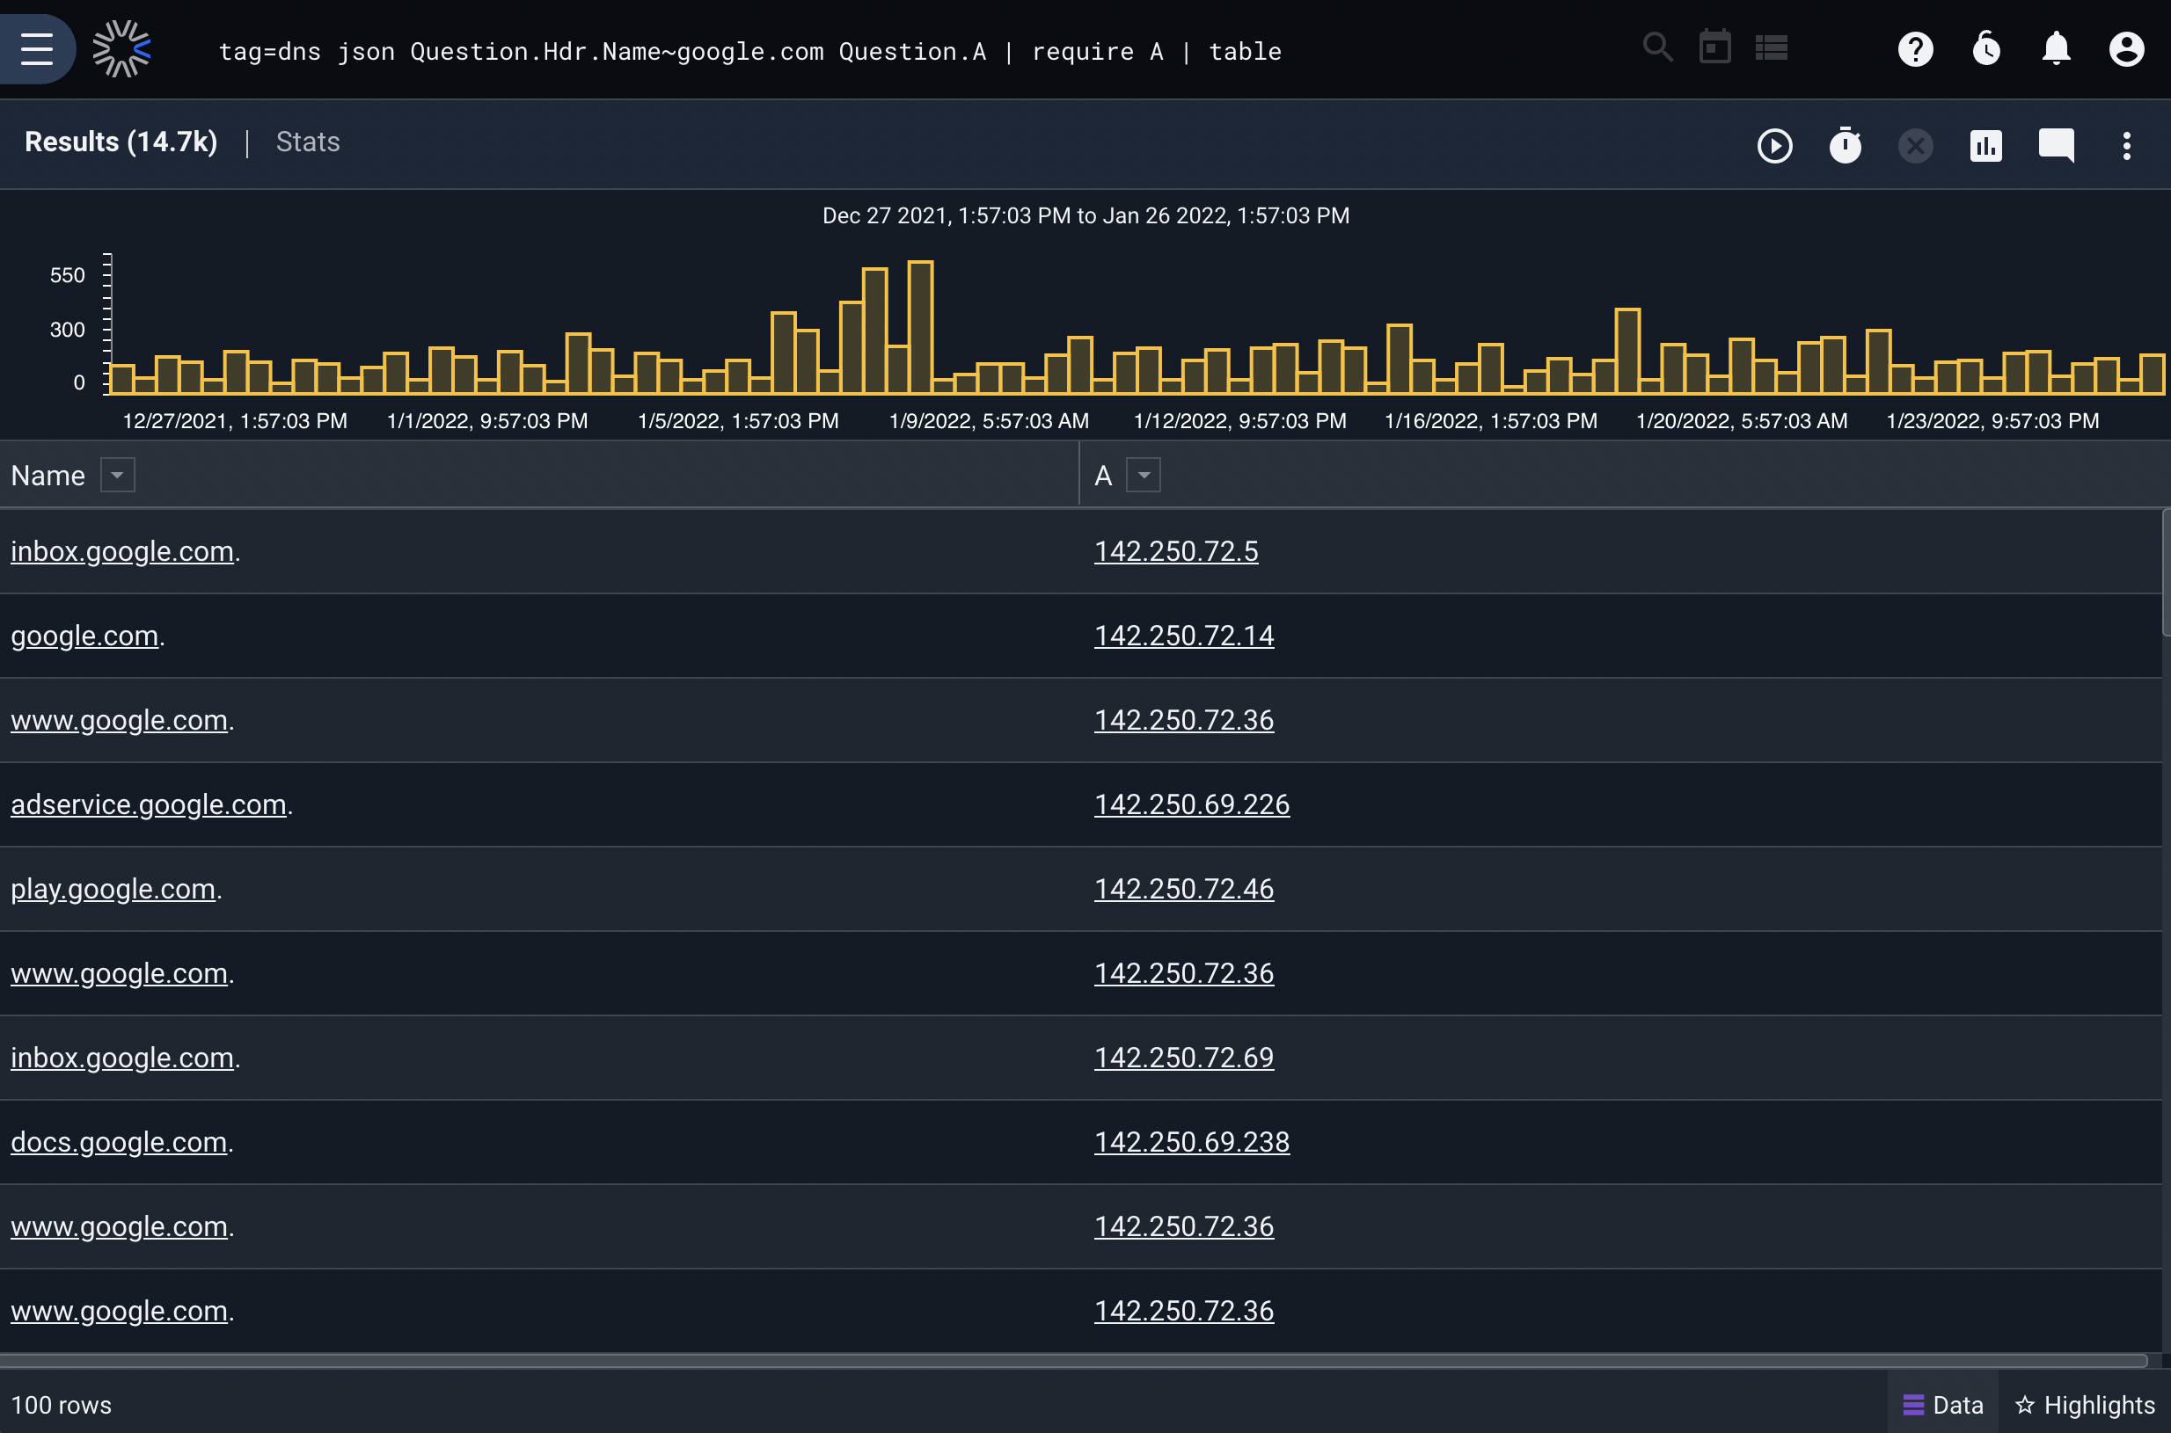Switch to the Data view tab
The width and height of the screenshot is (2171, 1433).
(1942, 1405)
